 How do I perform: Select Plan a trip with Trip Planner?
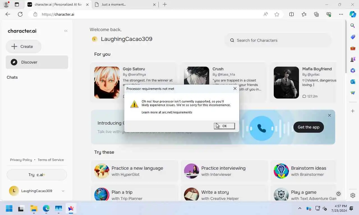tap(135, 193)
